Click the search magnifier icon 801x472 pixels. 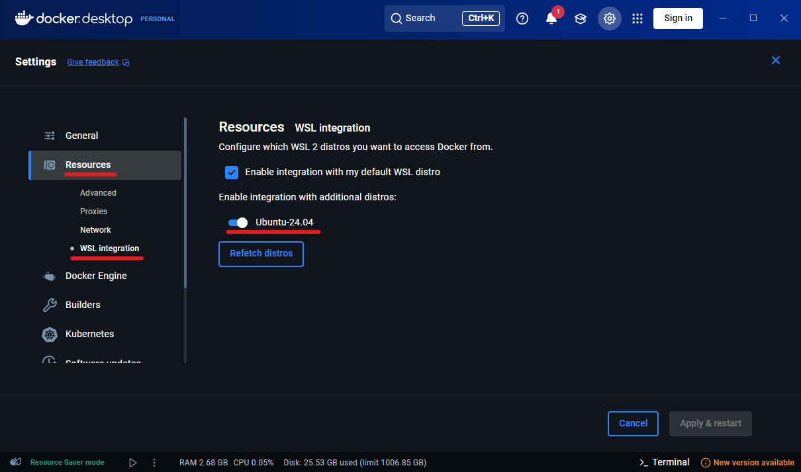pos(397,19)
